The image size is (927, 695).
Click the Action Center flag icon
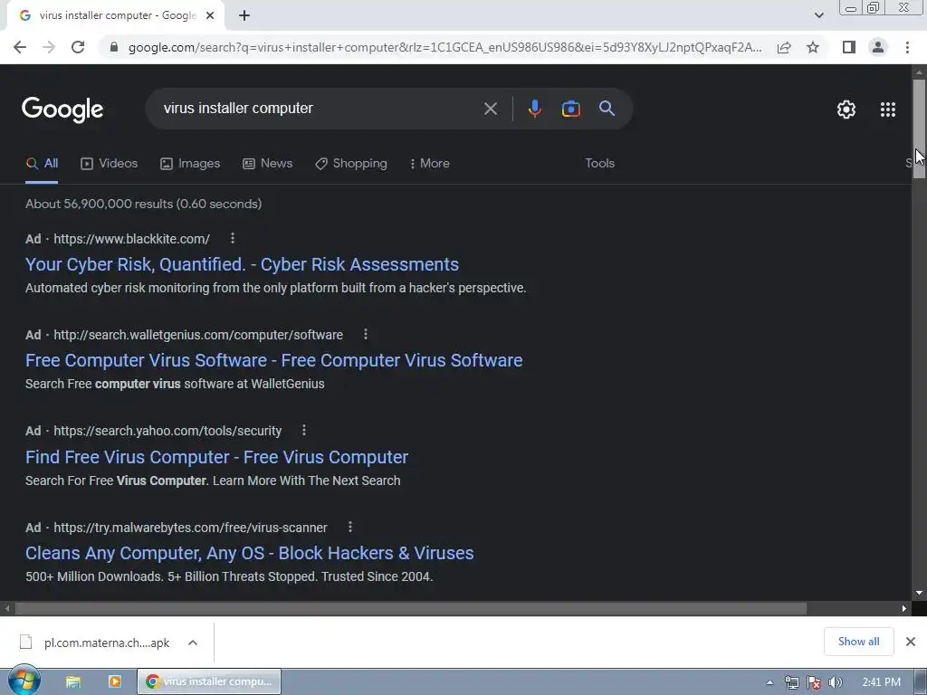coord(814,682)
